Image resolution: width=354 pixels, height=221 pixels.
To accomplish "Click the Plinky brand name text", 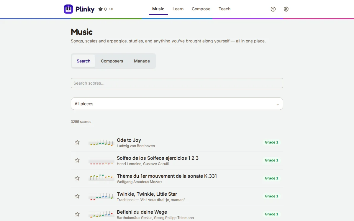I will tap(85, 9).
